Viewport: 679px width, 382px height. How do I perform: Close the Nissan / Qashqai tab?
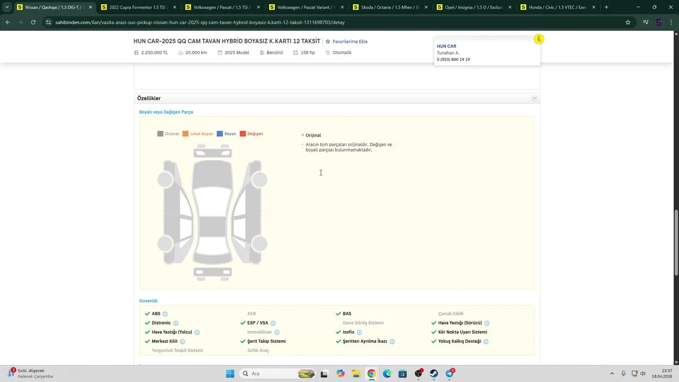point(91,7)
